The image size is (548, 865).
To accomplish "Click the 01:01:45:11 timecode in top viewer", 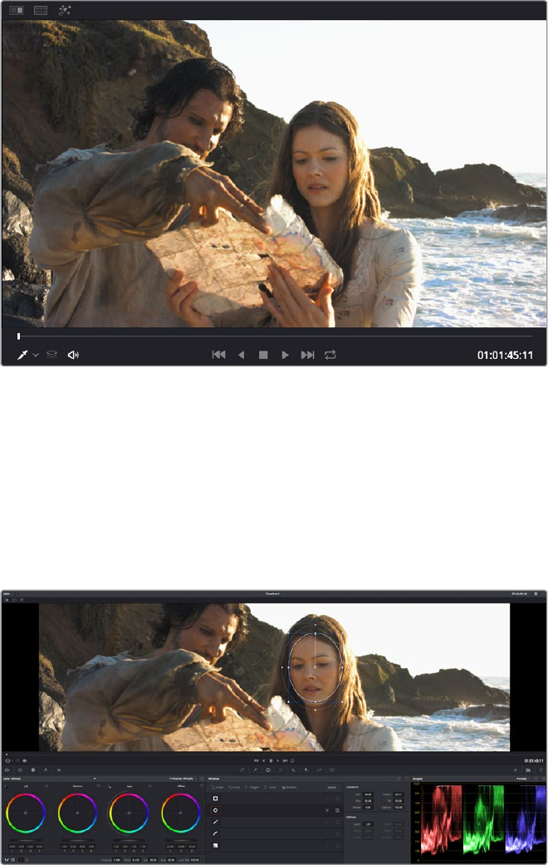I will point(505,356).
